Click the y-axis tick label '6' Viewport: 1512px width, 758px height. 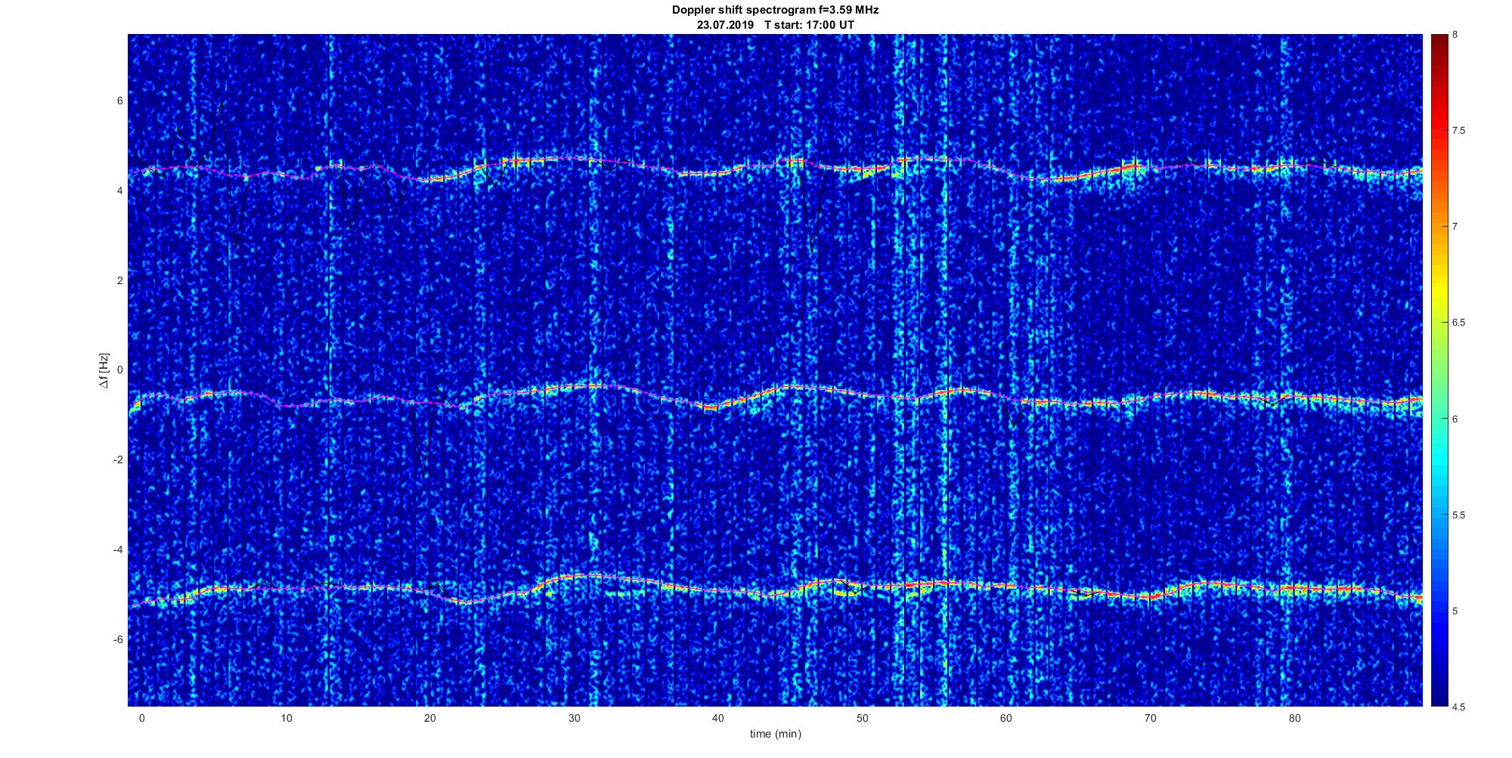119,101
